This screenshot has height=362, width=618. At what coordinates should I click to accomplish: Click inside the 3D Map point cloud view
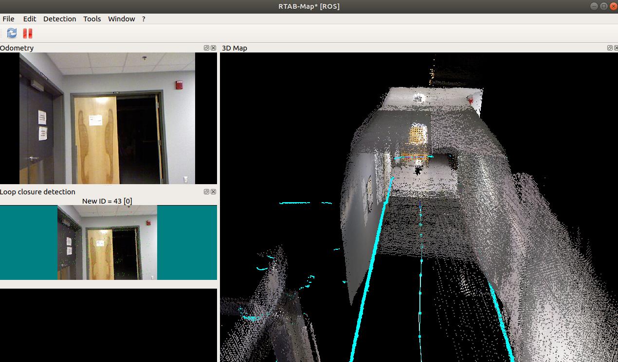418,219
